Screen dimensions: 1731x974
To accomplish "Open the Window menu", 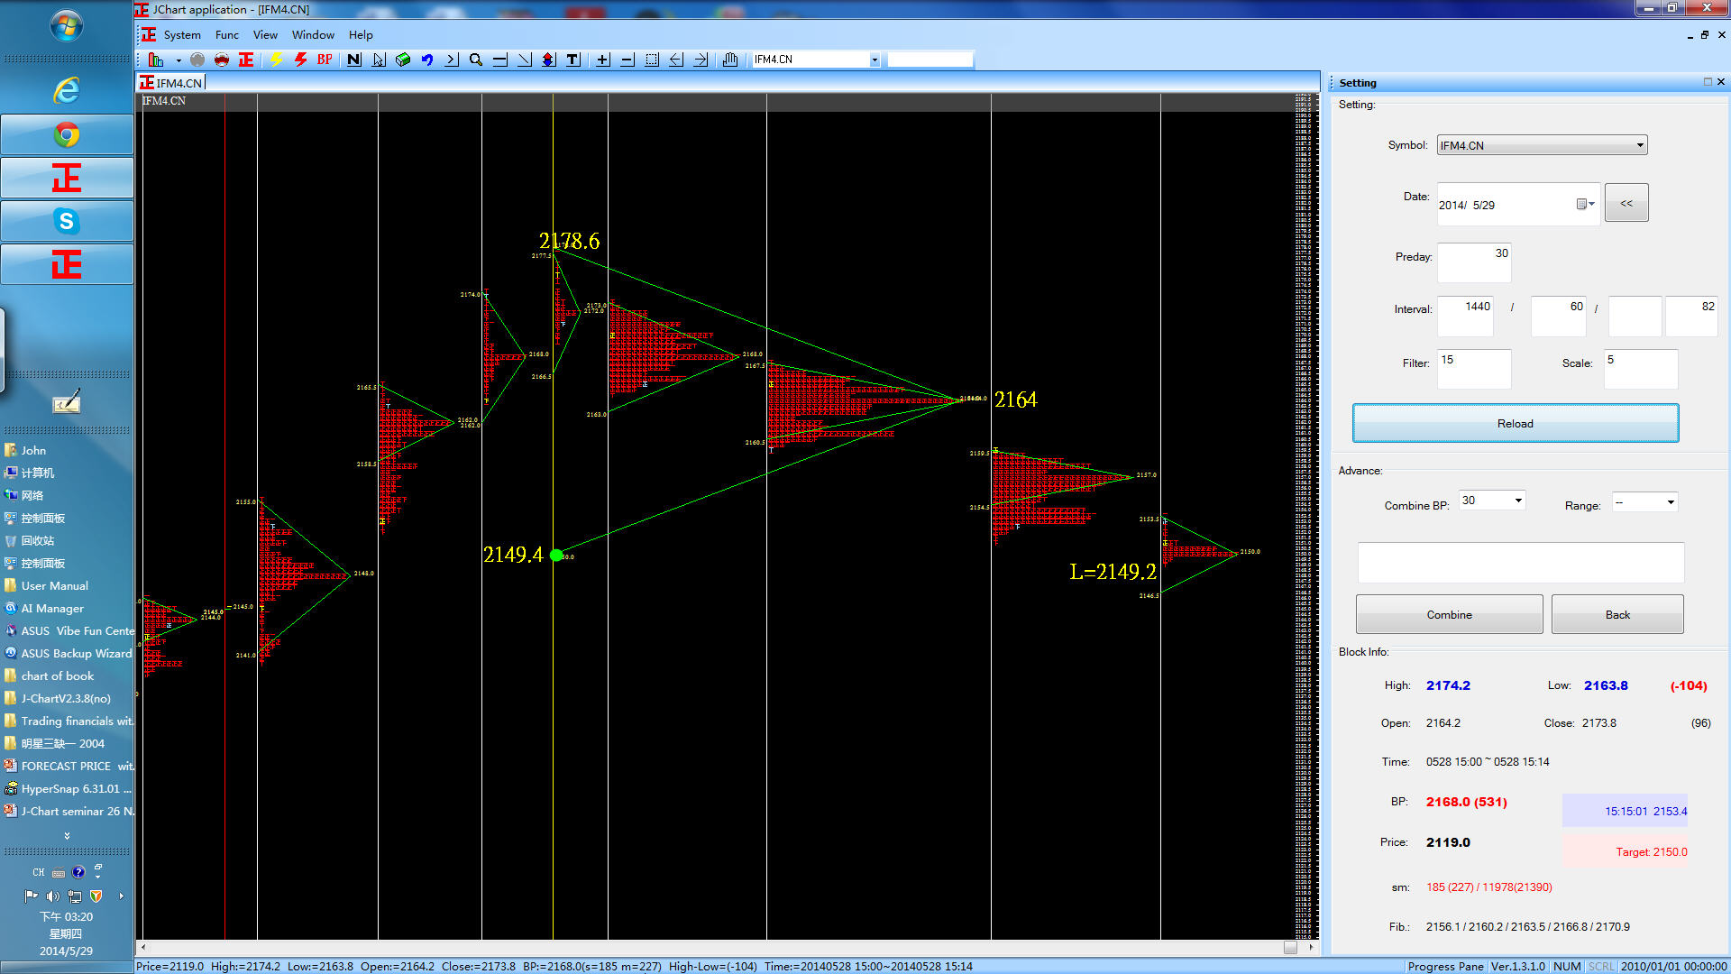I will pyautogui.click(x=313, y=35).
